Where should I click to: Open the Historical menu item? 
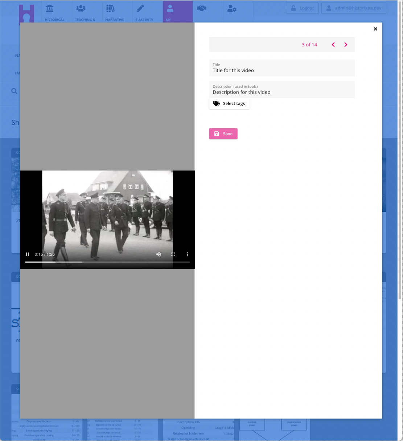pyautogui.click(x=54, y=12)
